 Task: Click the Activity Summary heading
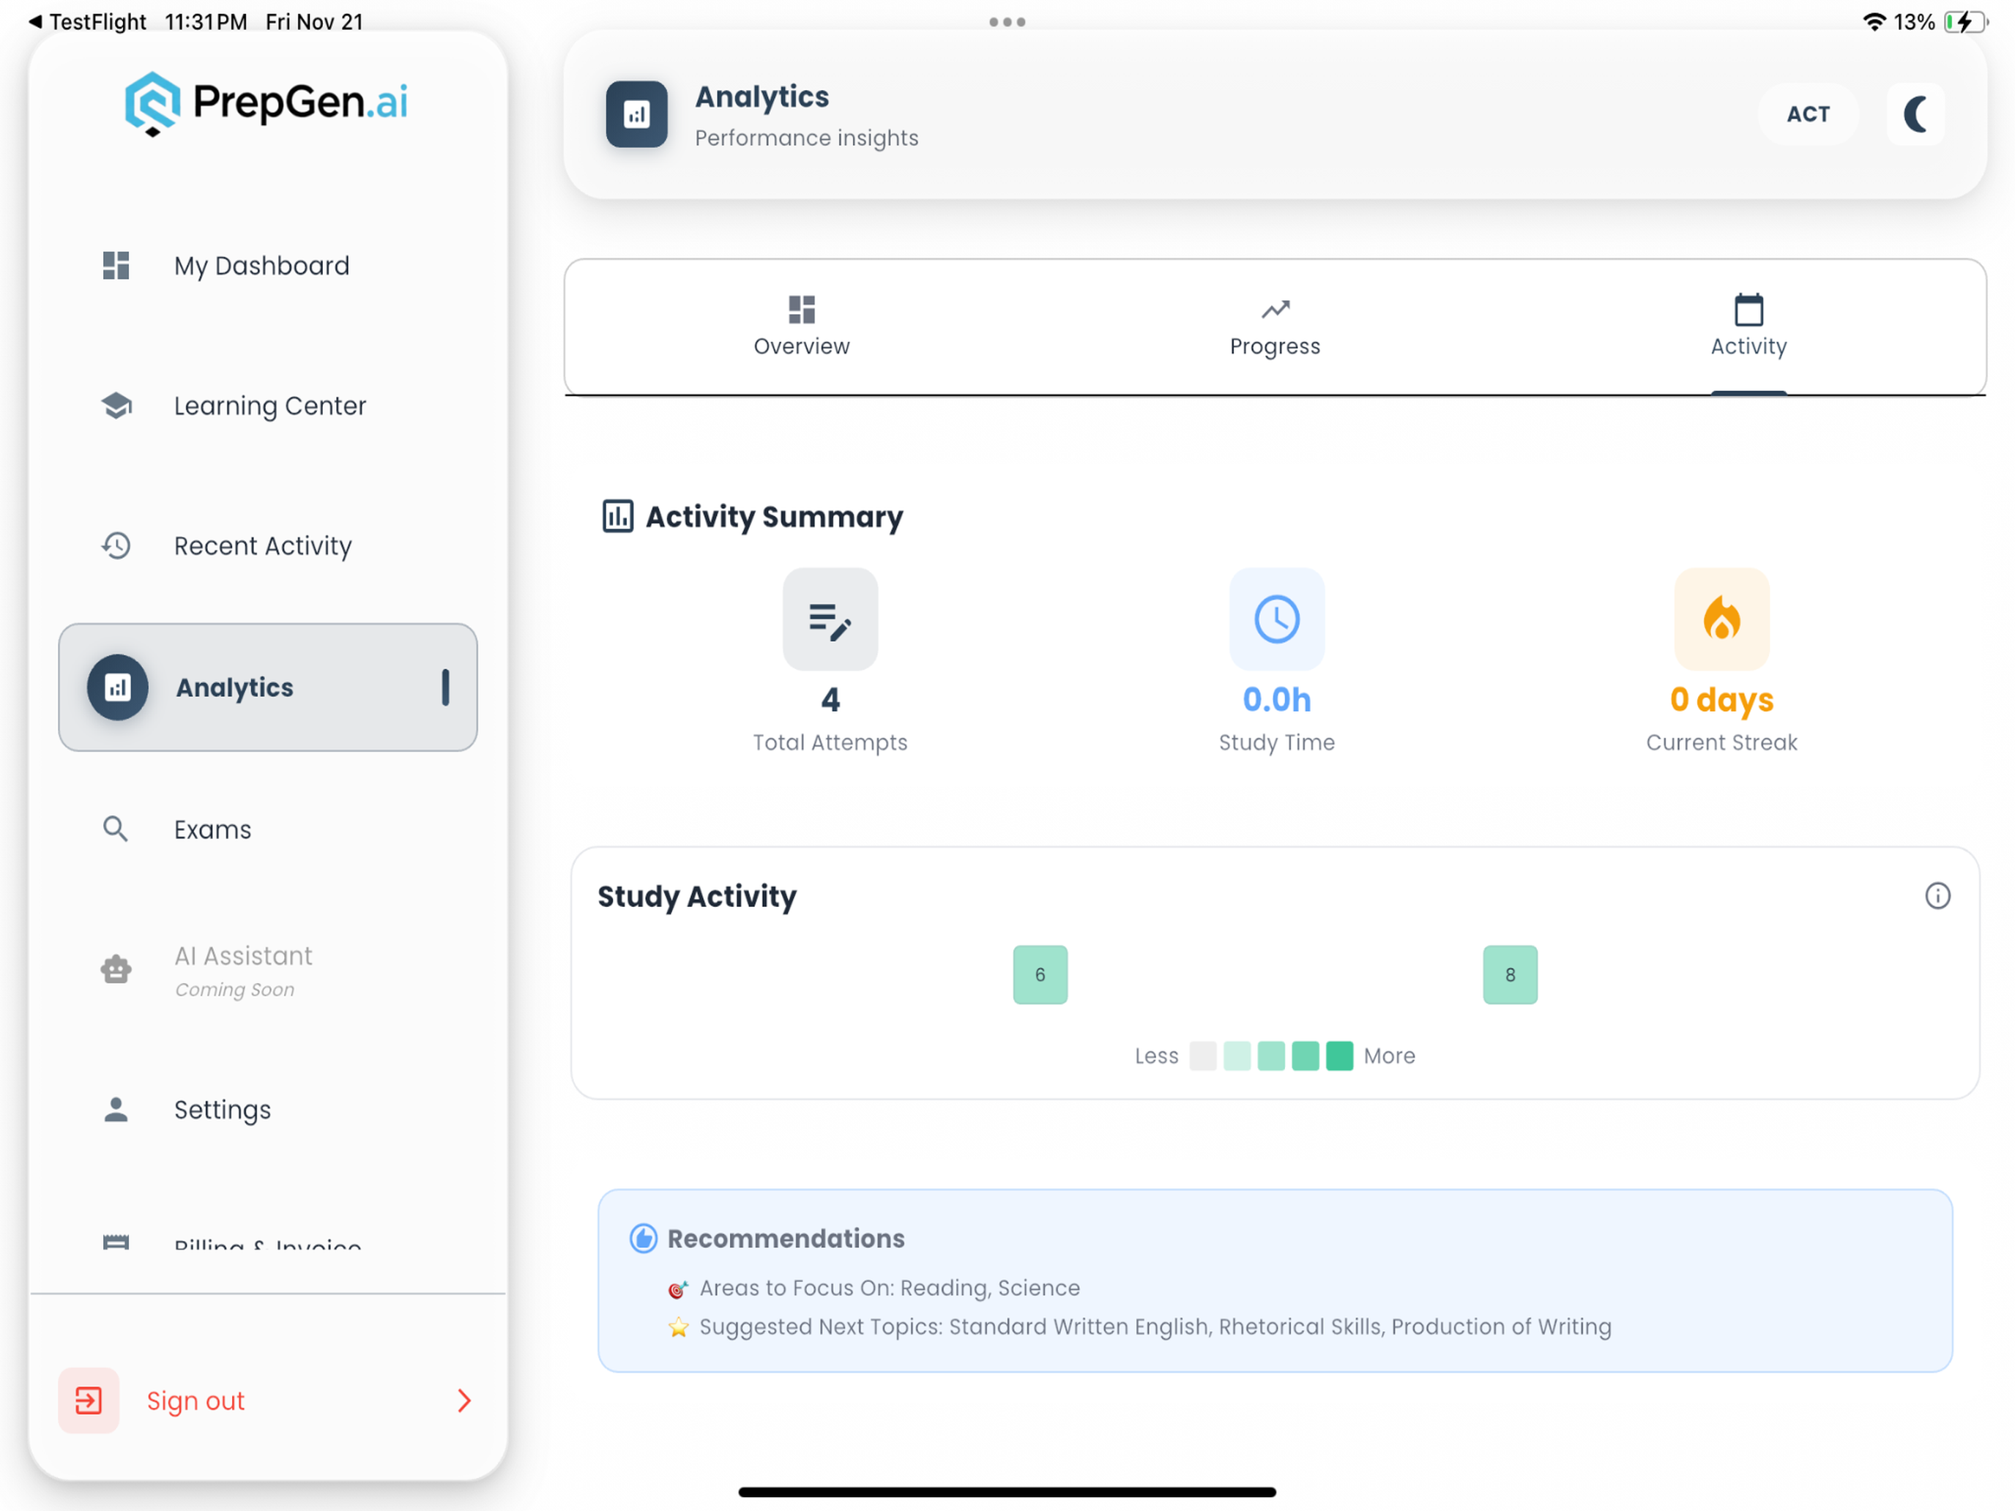click(775, 516)
